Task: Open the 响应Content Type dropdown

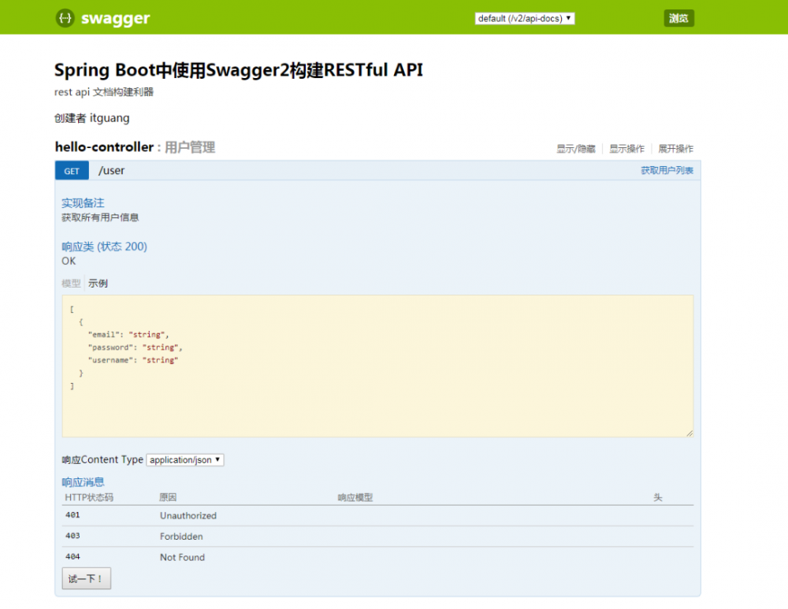Action: (184, 459)
